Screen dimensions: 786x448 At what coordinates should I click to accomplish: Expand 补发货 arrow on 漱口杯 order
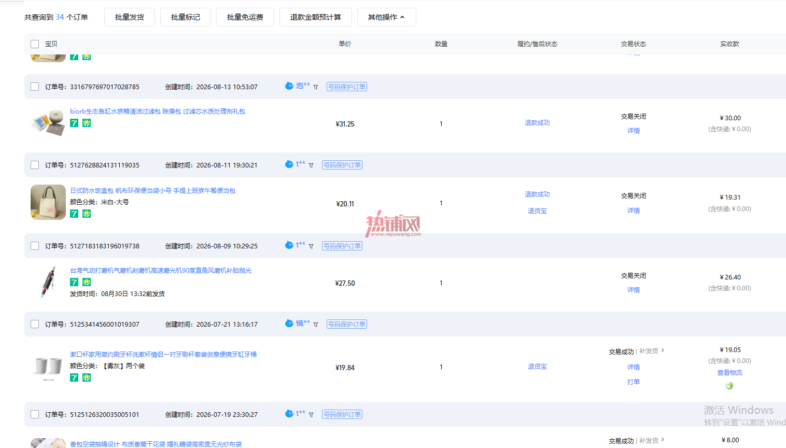pyautogui.click(x=663, y=351)
